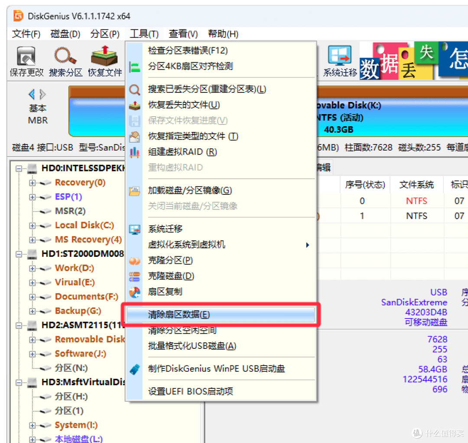Viewport: 468px width, 443px height.
Task: Click the partition icon beside Backup(G:)
Action: click(x=45, y=311)
